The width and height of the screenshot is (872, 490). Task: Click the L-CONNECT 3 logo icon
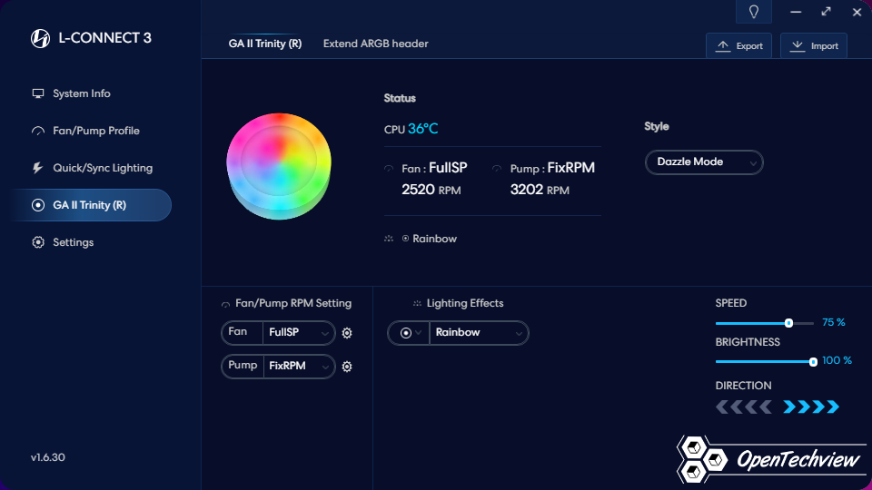click(x=40, y=38)
